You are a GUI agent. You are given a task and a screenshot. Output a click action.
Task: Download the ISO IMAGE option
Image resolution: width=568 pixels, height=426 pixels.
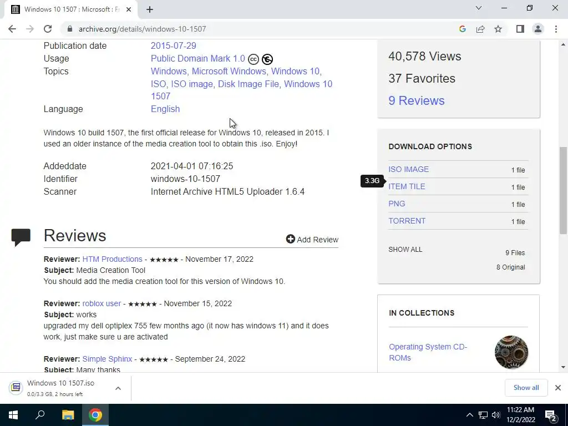pyautogui.click(x=408, y=169)
